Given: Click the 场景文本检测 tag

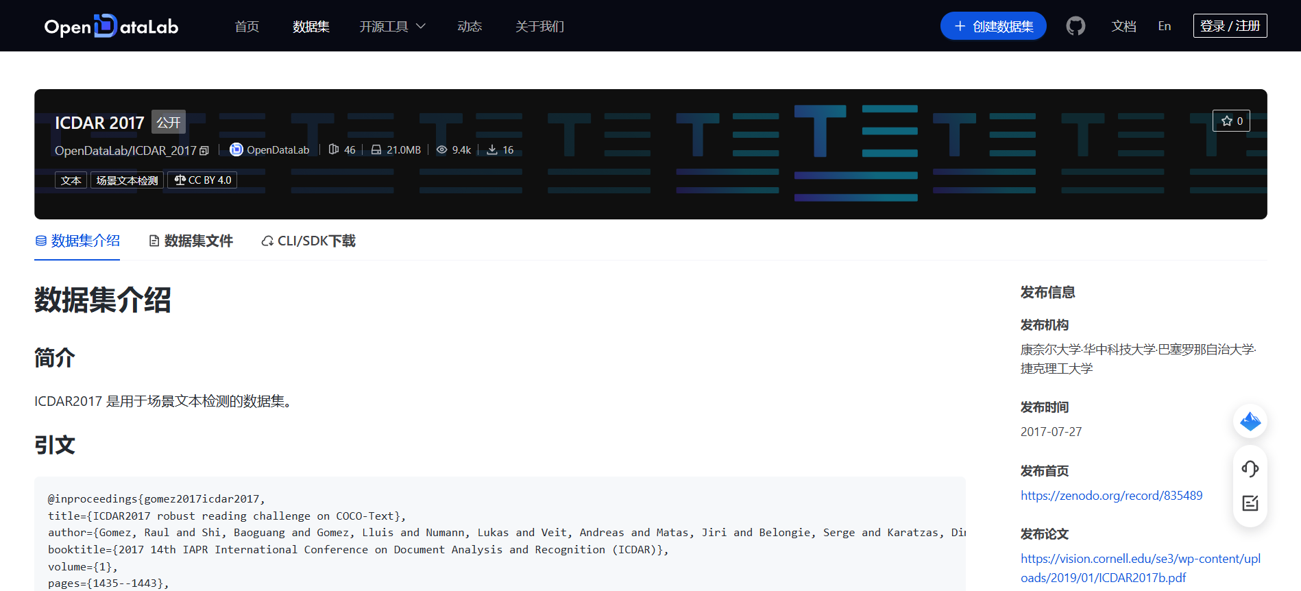Looking at the screenshot, I should tap(127, 180).
